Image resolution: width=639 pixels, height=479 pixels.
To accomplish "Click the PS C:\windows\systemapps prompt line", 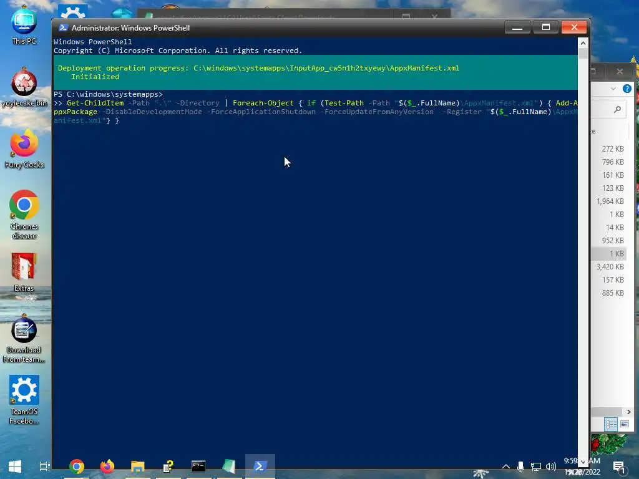I will 108,94.
